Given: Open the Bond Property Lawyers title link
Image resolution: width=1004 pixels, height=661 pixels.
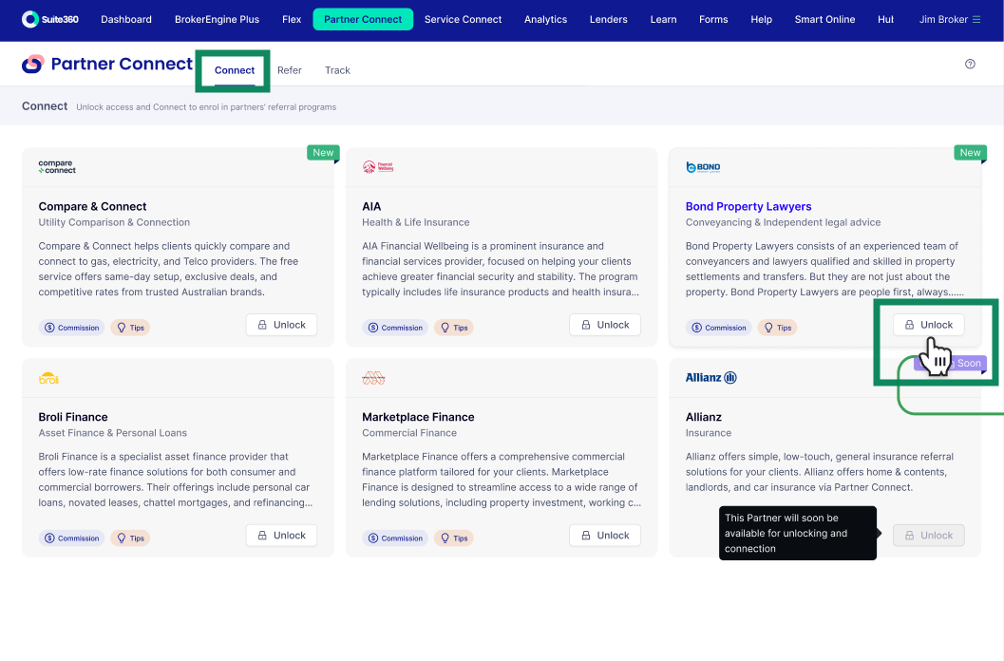Looking at the screenshot, I should [x=748, y=206].
